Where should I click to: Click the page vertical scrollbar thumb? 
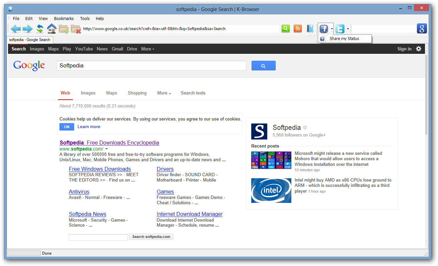point(426,94)
